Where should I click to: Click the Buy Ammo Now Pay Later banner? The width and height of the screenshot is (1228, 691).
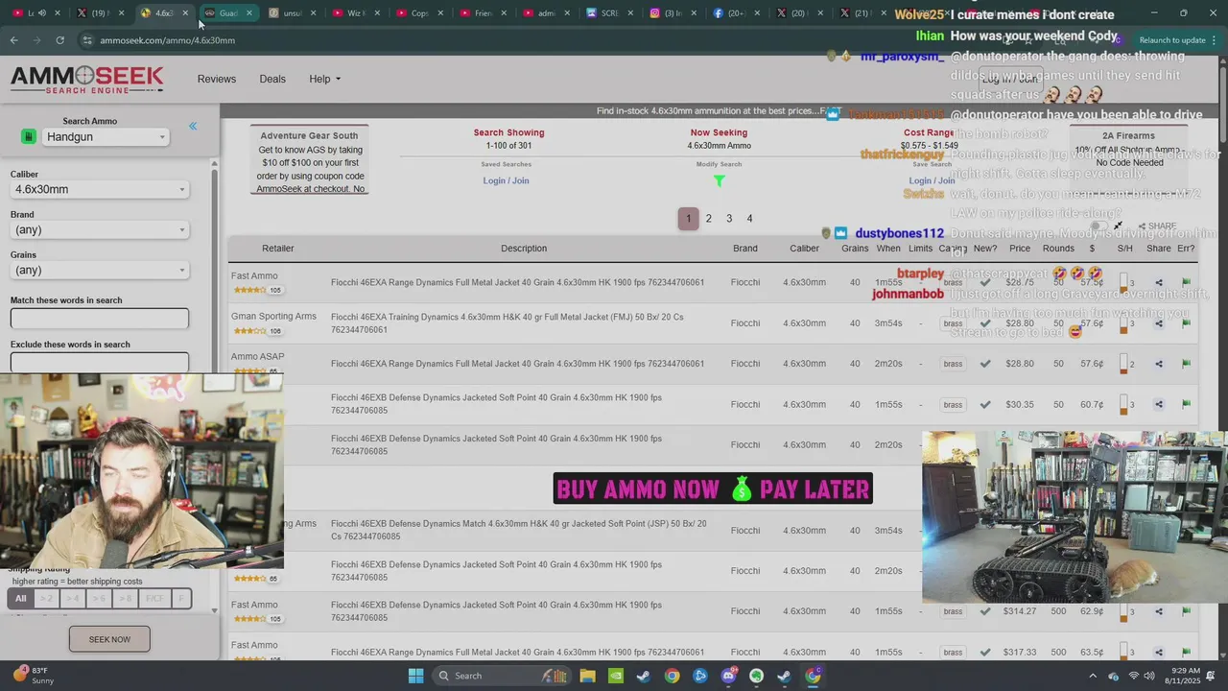coord(713,488)
